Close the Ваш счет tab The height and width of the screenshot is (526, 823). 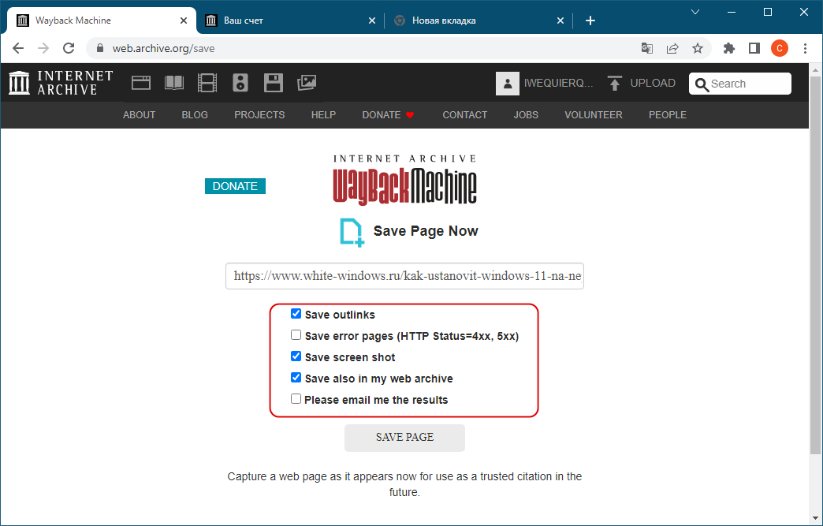371,21
